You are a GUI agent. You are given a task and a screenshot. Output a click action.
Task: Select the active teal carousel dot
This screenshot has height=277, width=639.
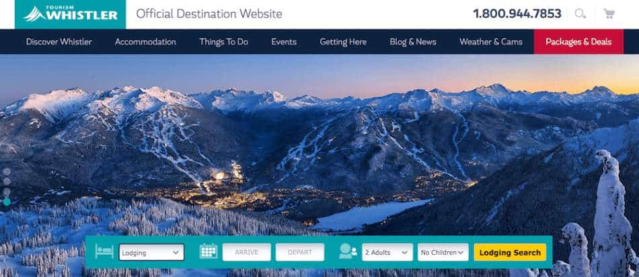pos(7,202)
